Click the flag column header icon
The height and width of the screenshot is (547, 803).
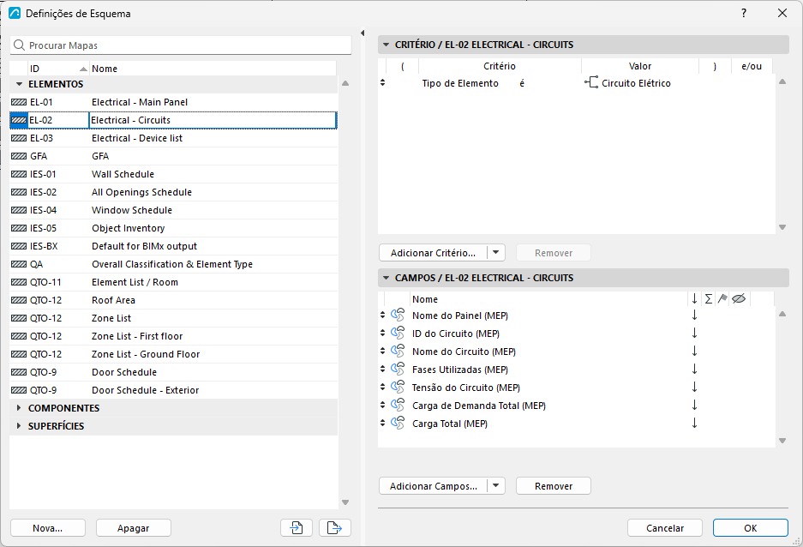(x=722, y=298)
